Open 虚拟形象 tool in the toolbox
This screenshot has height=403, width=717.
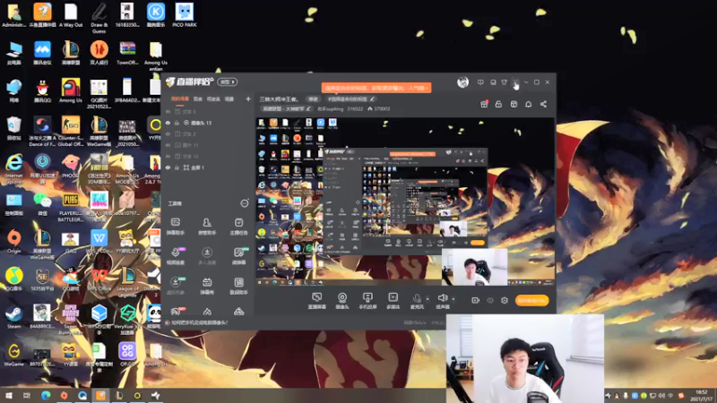(x=175, y=286)
